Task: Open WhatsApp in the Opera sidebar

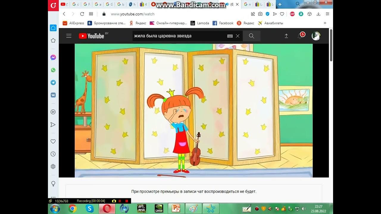Action: [x=53, y=70]
